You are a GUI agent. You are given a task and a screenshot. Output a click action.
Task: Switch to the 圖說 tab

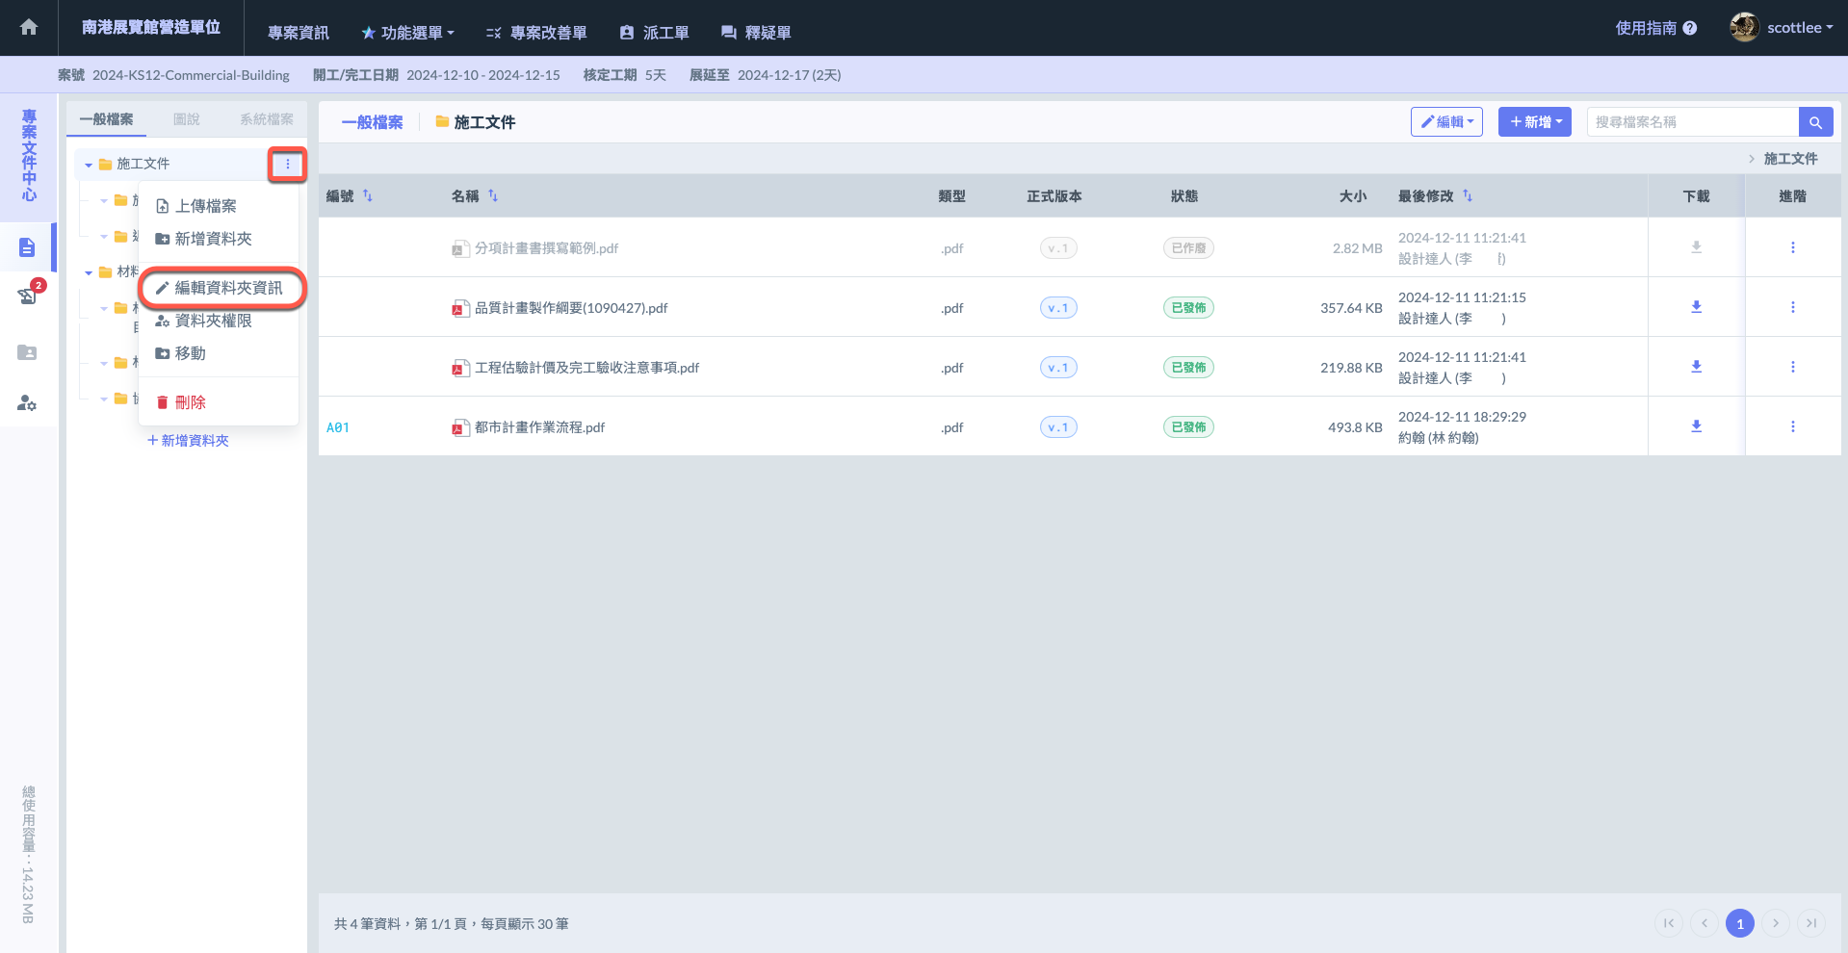click(x=186, y=119)
